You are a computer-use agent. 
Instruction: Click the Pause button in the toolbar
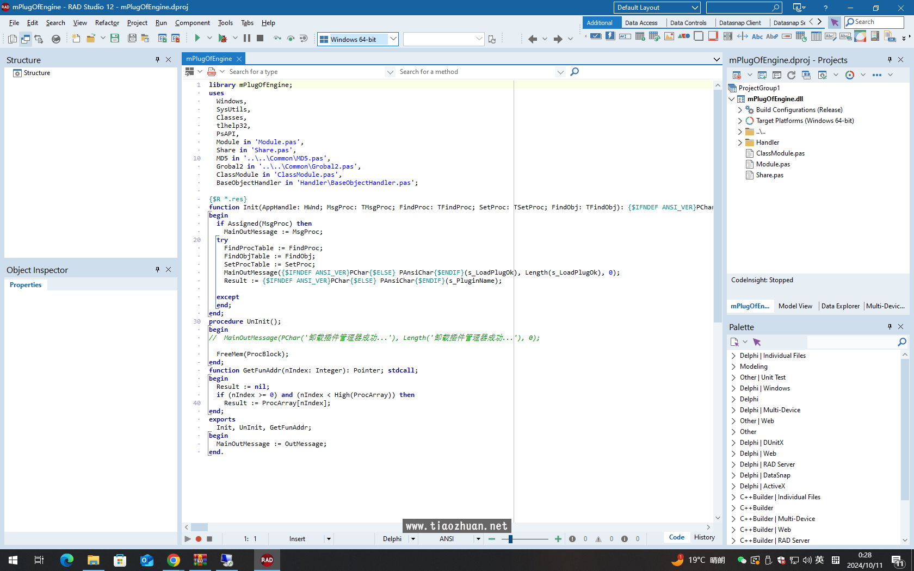pyautogui.click(x=247, y=38)
